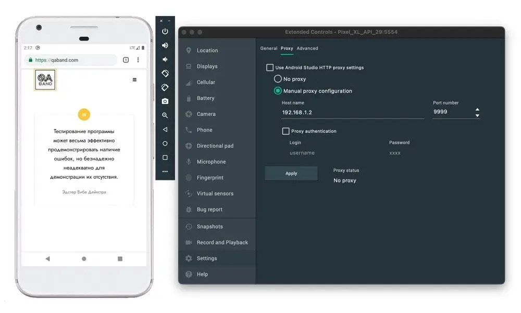The height and width of the screenshot is (313, 521).
Task: Open Virtual sensors in the sidebar
Action: (x=215, y=193)
